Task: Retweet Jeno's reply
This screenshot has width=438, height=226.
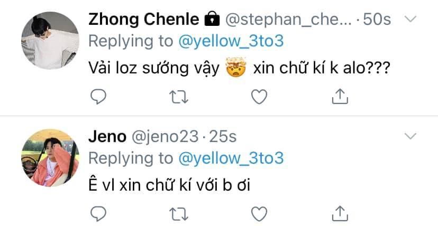Action: [x=179, y=214]
